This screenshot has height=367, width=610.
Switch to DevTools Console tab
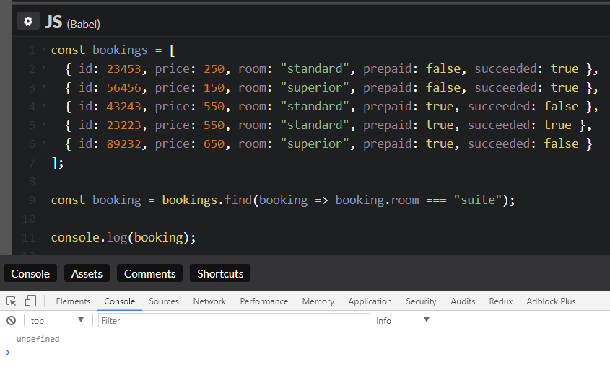click(x=119, y=301)
